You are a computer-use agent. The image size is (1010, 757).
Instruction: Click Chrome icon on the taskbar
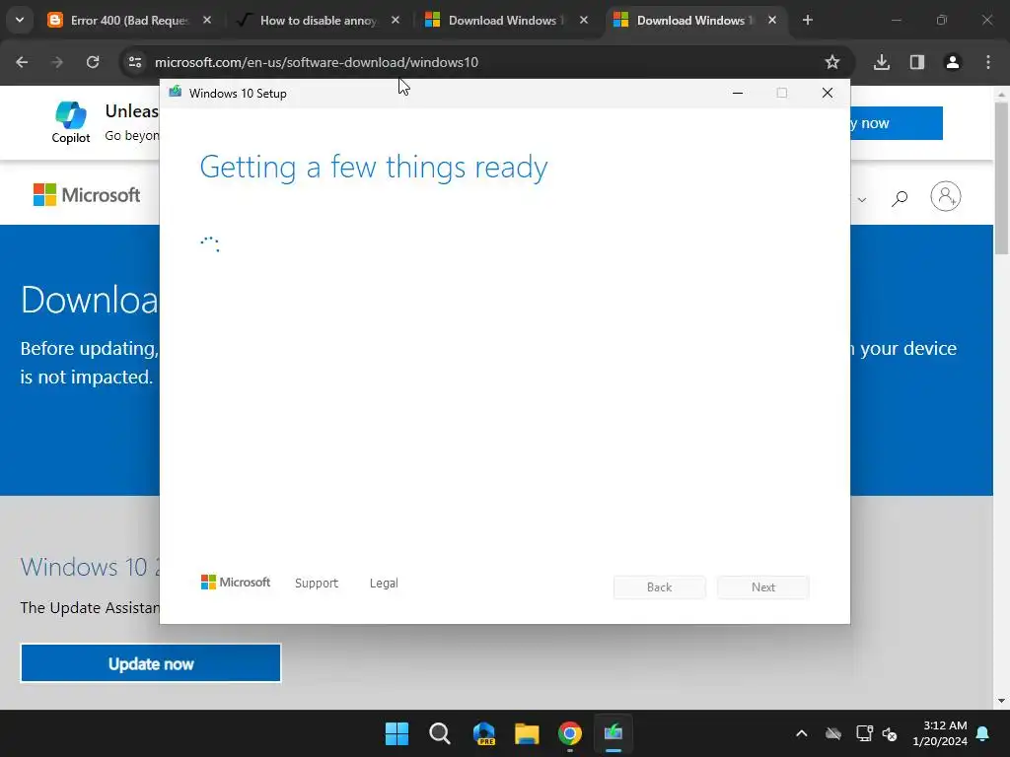(570, 733)
